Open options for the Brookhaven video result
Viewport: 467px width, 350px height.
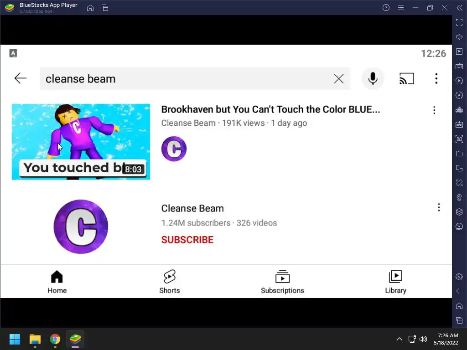click(434, 110)
